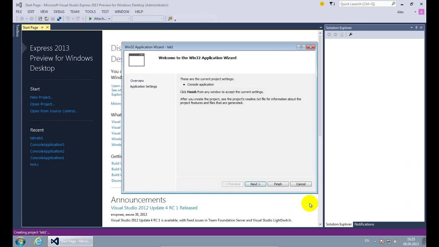439x247 pixels.
Task: Click Solution Explorer's Forward icon
Action: [335, 34]
